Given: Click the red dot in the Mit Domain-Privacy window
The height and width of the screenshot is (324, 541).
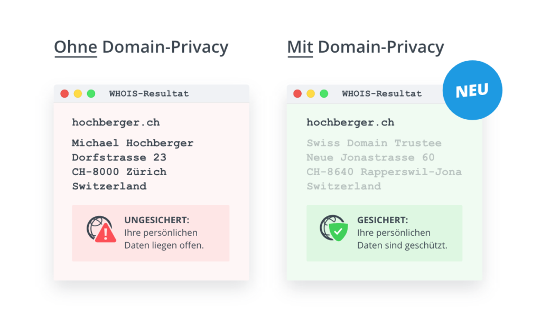Looking at the screenshot, I should [x=297, y=94].
